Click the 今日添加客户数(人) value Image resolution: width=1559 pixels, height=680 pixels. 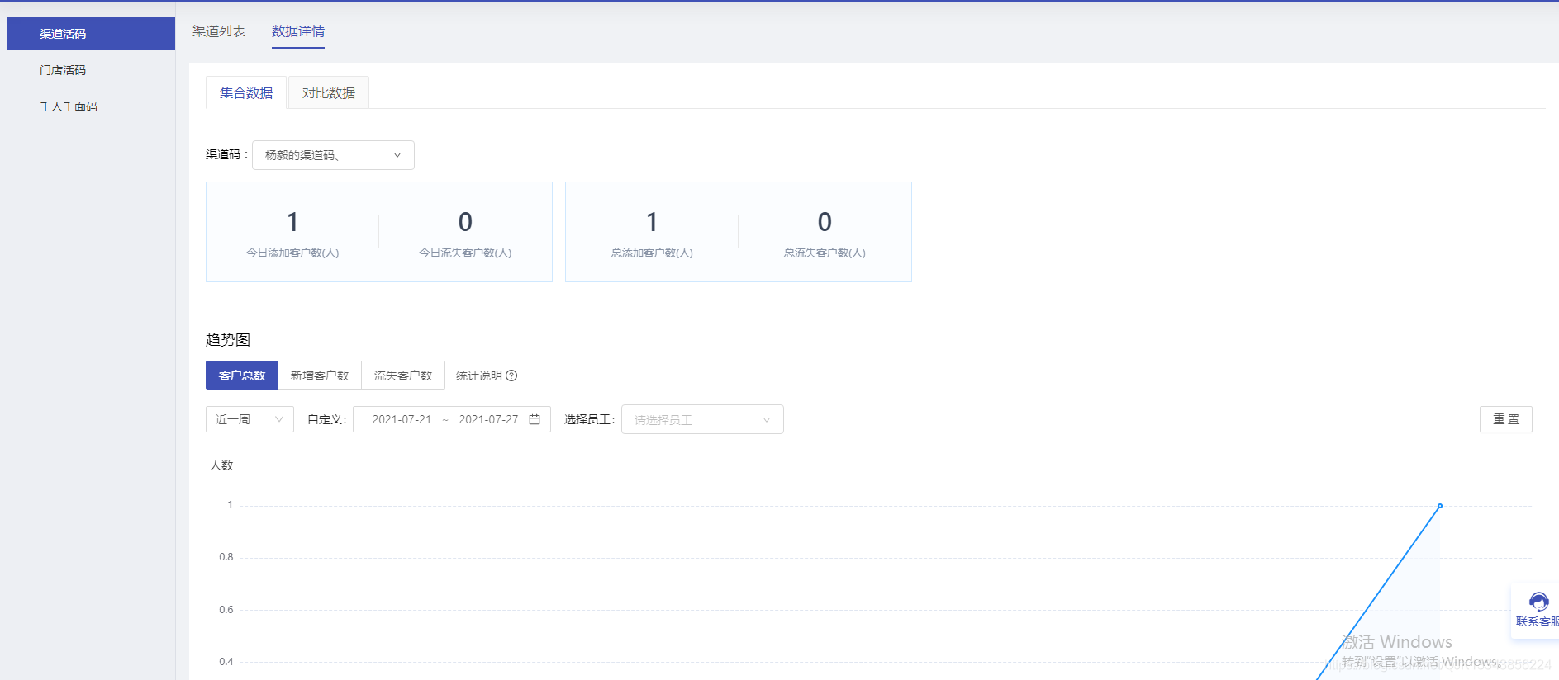(x=292, y=221)
